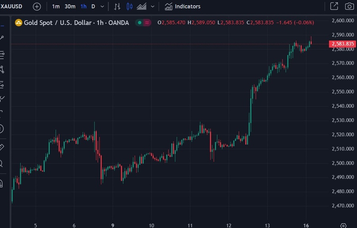Image resolution: width=357 pixels, height=228 pixels.
Task: Click the 2,560.000 price scale label
Action: click(343, 78)
